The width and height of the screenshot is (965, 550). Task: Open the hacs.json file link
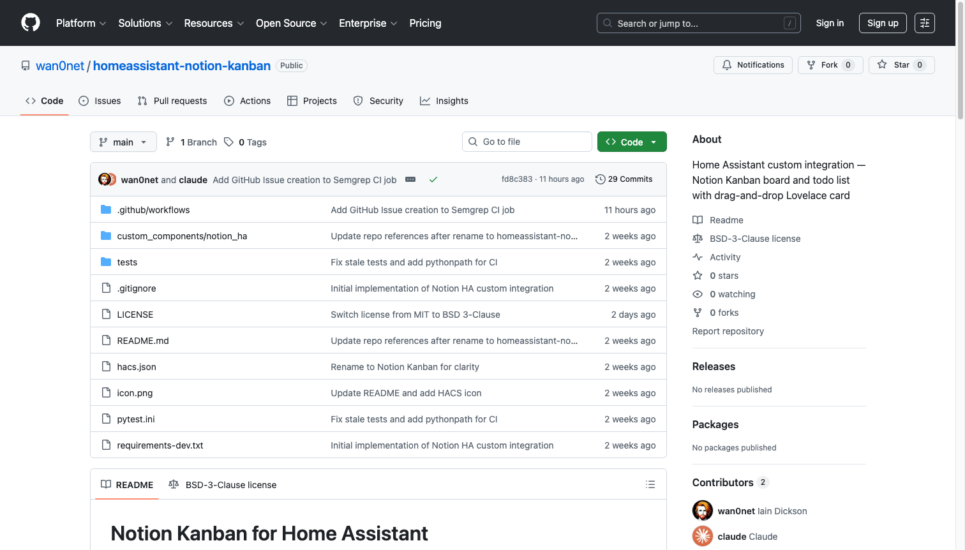(x=137, y=366)
